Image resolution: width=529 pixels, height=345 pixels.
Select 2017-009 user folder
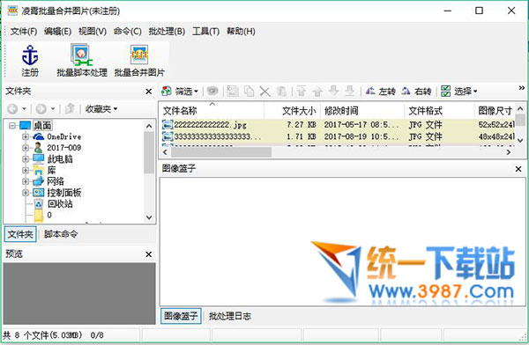click(63, 148)
